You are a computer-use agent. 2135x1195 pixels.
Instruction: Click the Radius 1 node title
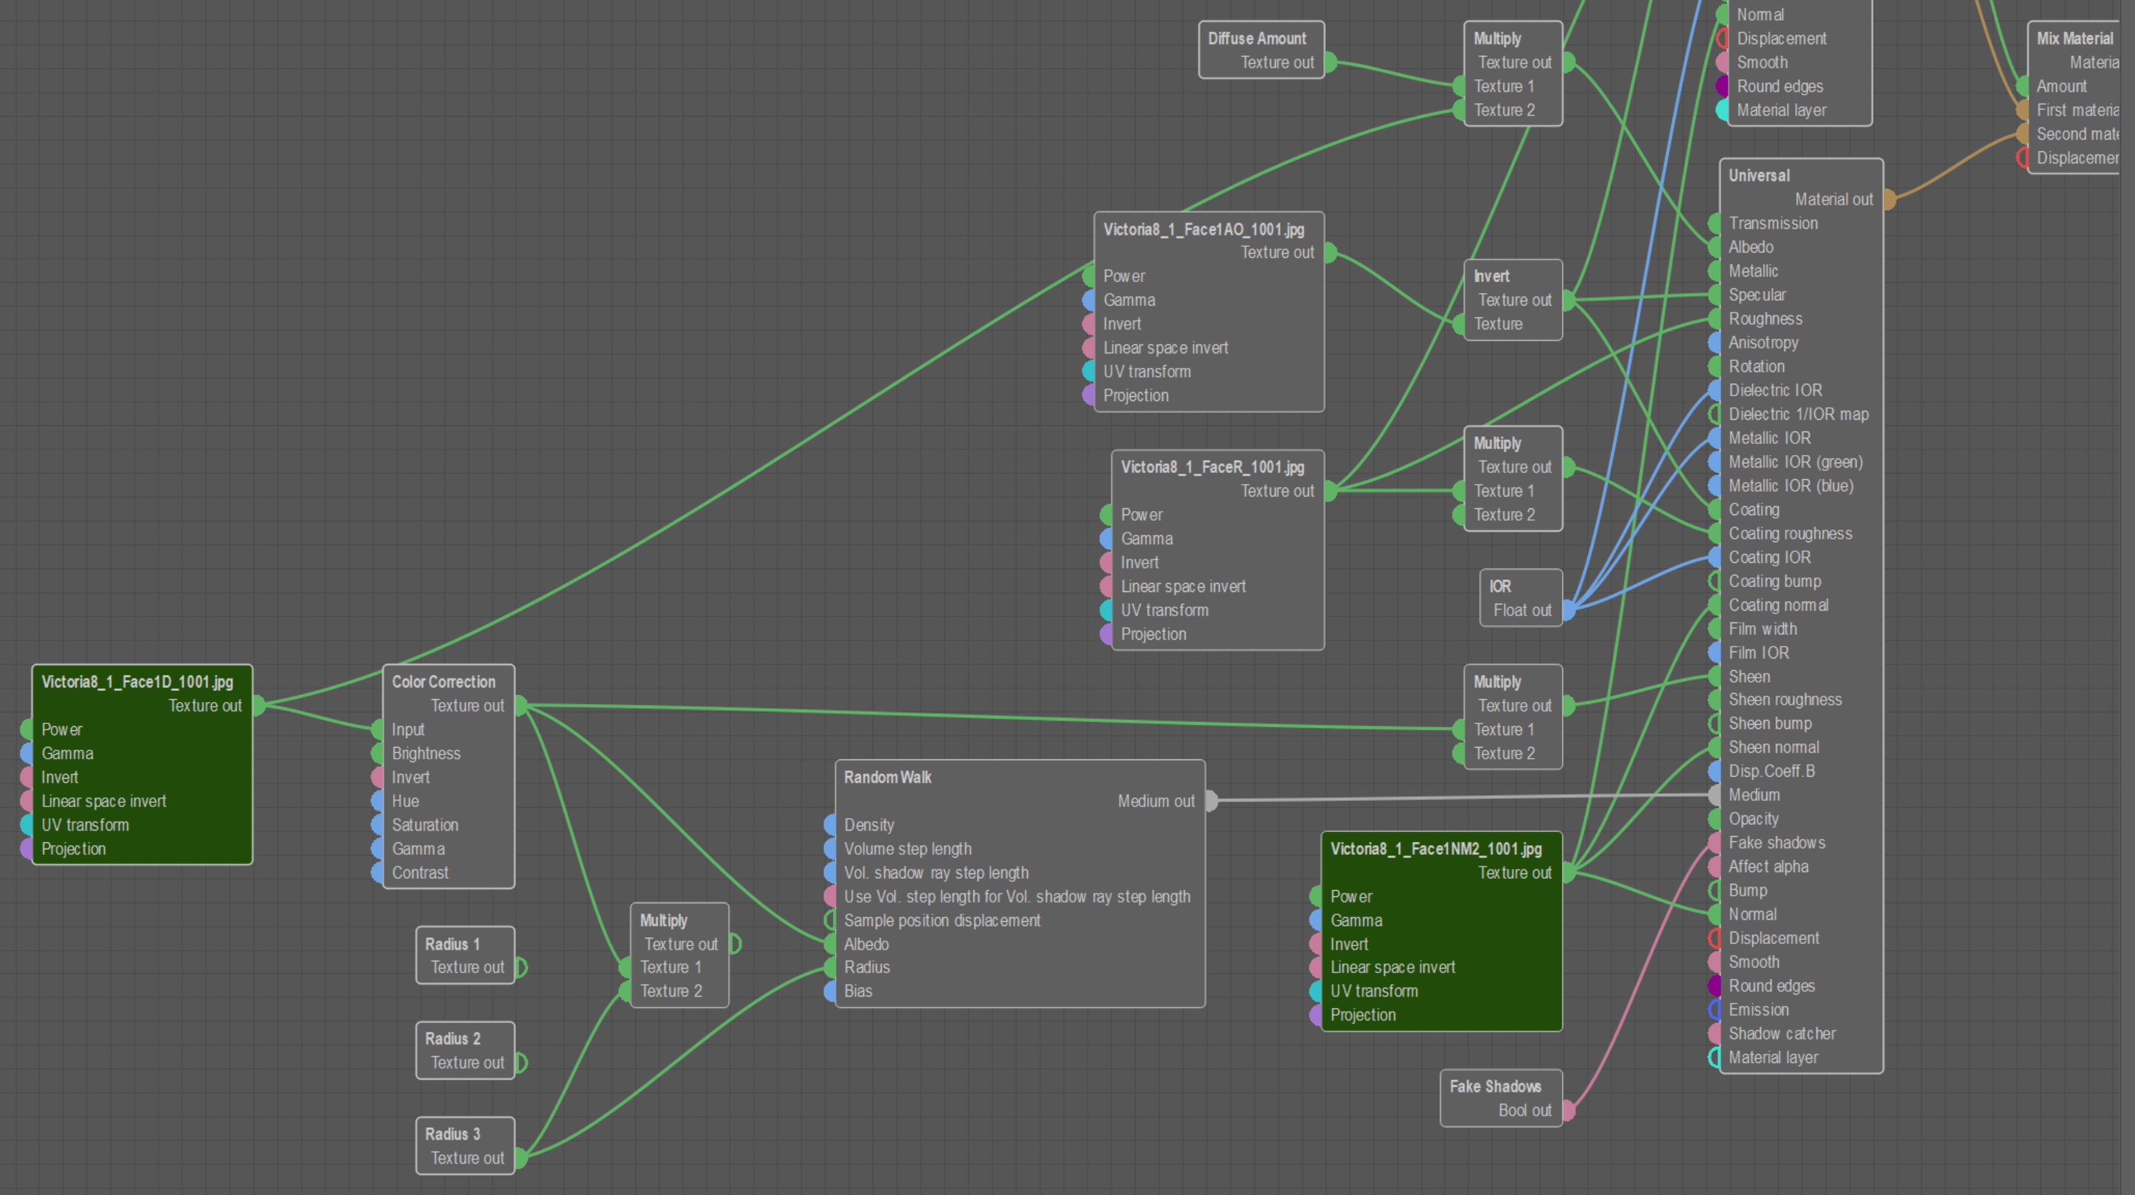coord(453,944)
